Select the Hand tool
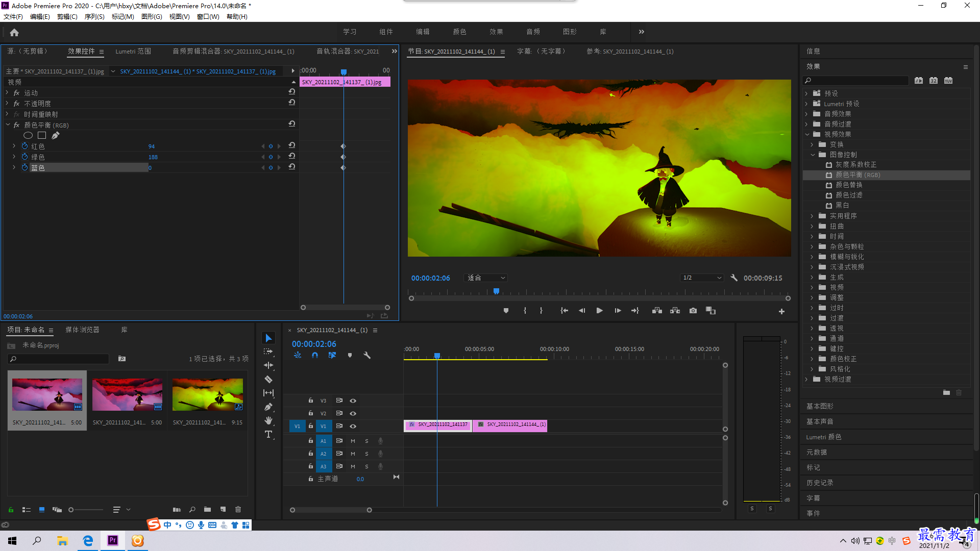 pyautogui.click(x=268, y=421)
